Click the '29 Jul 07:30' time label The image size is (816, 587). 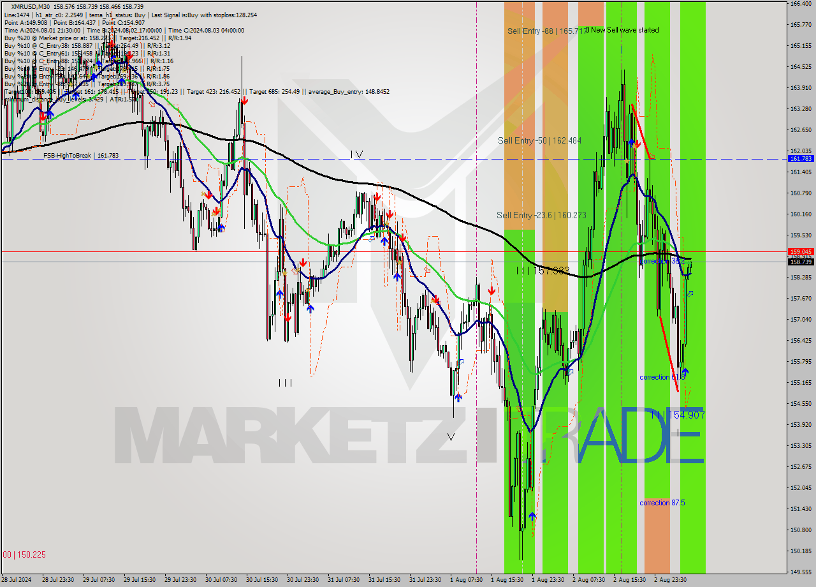tap(99, 580)
